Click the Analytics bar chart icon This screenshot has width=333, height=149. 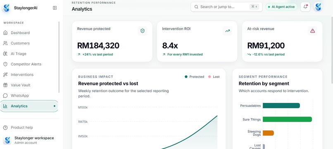tap(5, 106)
